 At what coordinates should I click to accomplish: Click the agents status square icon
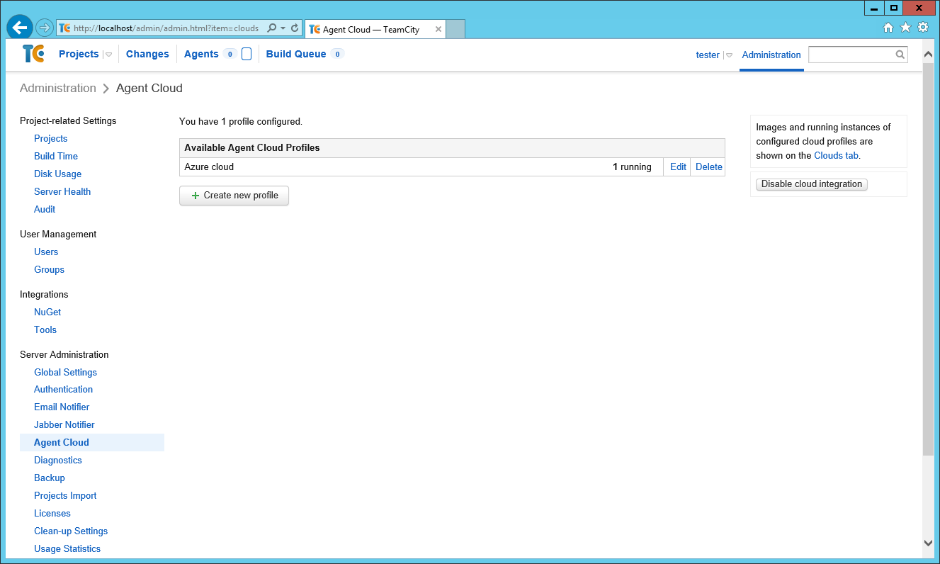247,54
